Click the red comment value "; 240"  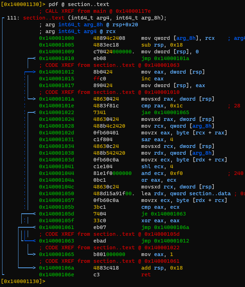[x=236, y=173]
